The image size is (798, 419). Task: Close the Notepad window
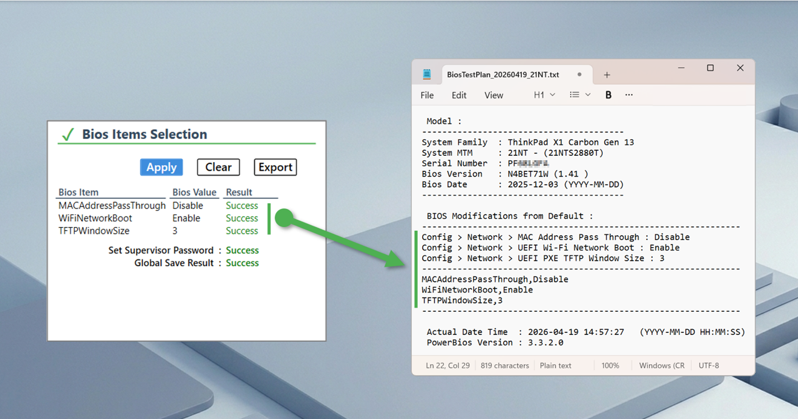click(x=740, y=68)
